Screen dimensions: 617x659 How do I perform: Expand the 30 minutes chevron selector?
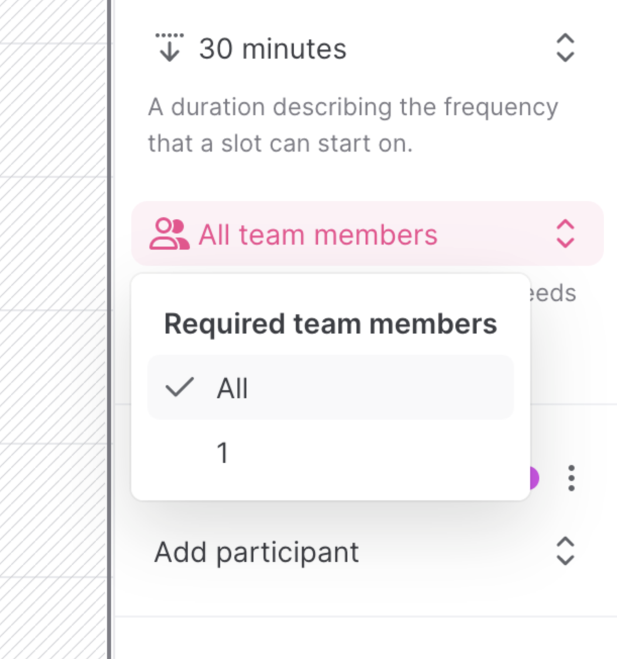tap(565, 48)
